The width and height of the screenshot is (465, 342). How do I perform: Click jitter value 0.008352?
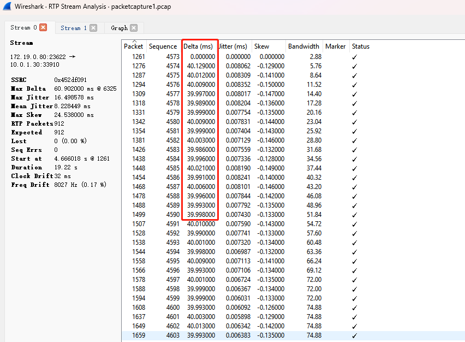coord(238,85)
